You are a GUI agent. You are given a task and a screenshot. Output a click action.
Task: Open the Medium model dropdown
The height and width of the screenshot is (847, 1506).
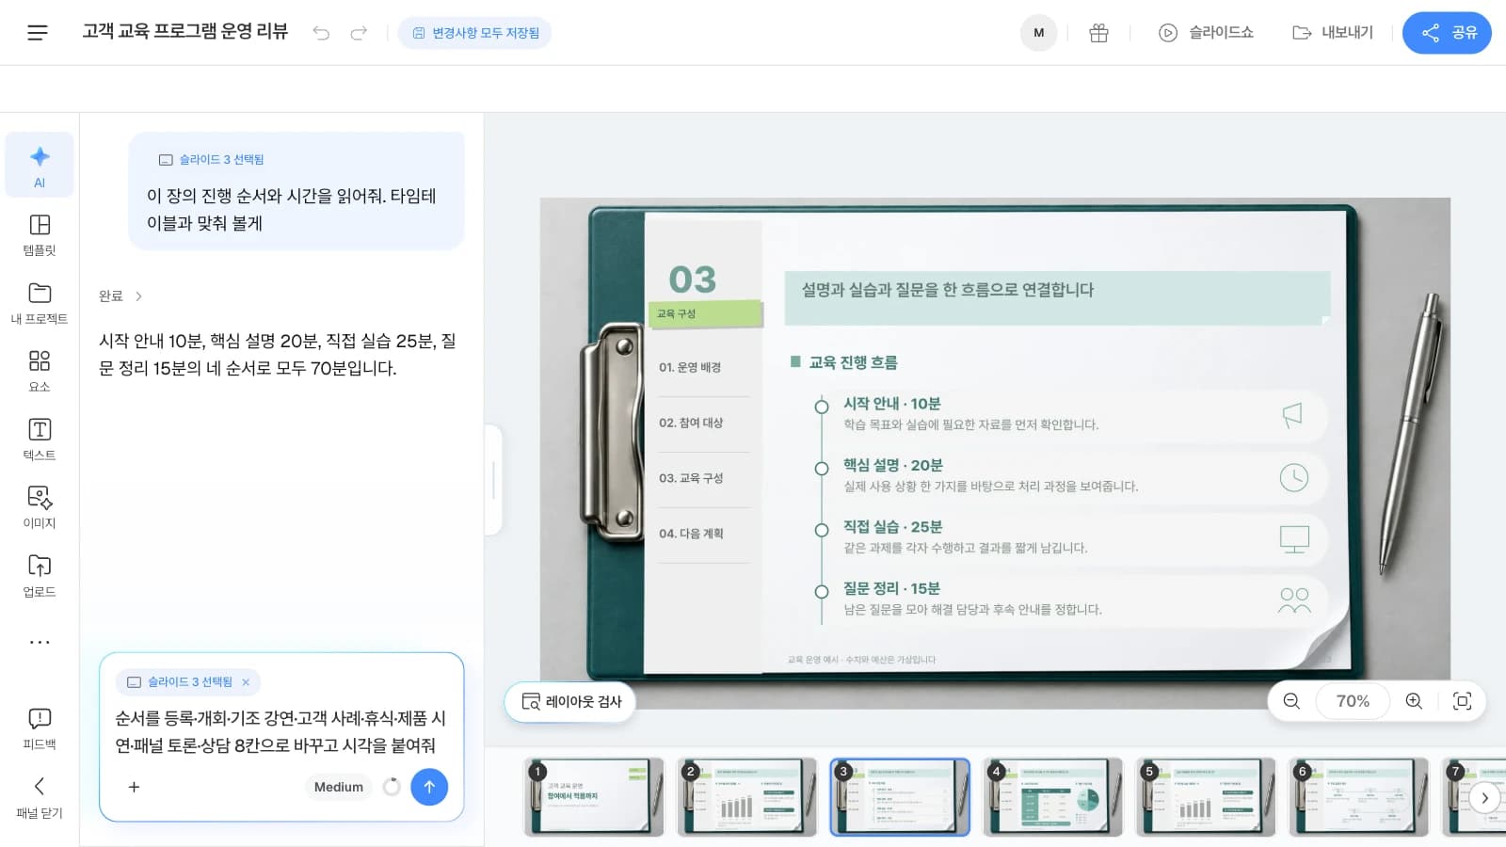coord(339,787)
